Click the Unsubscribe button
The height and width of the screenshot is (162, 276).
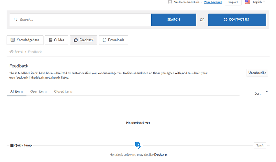[x=257, y=73]
